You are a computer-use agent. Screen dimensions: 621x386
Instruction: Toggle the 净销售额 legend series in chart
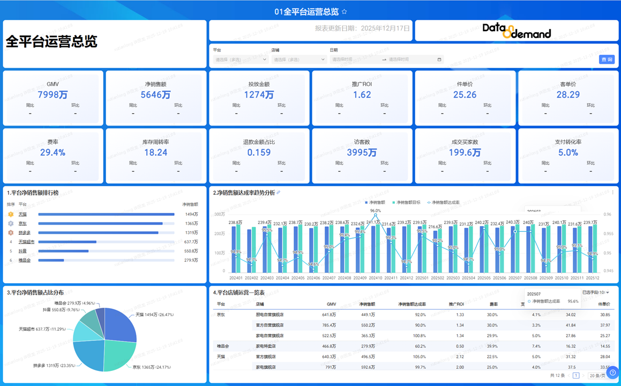tap(375, 203)
